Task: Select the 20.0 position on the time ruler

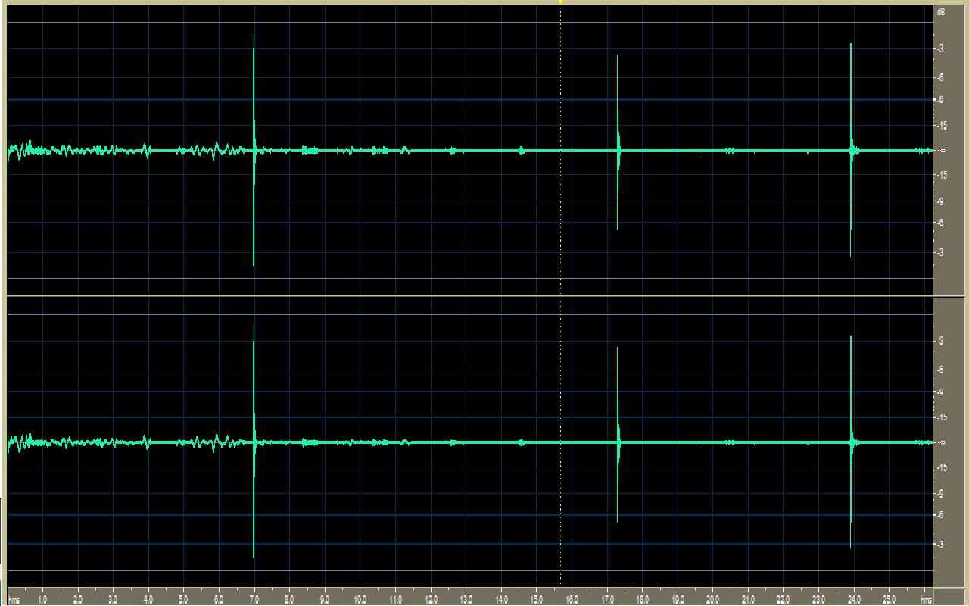Action: point(714,599)
